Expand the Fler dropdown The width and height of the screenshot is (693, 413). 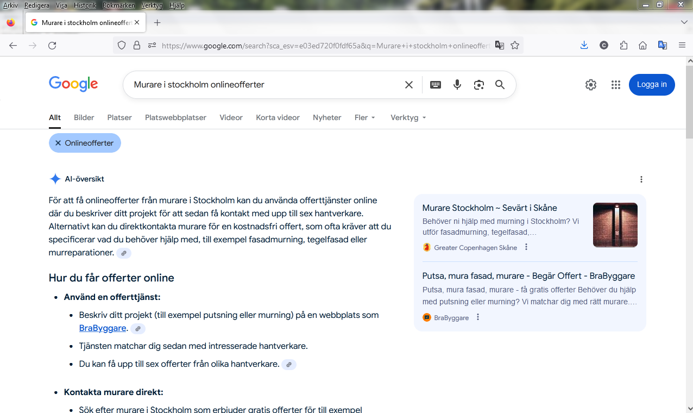364,117
